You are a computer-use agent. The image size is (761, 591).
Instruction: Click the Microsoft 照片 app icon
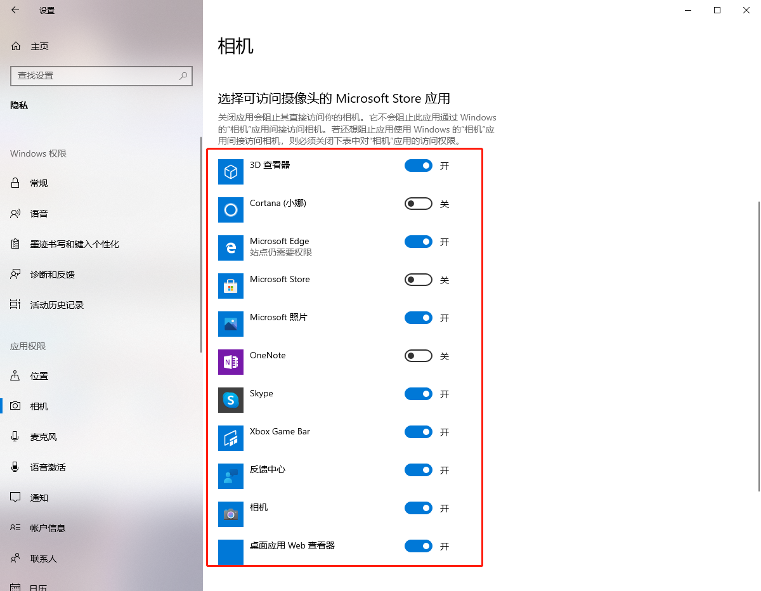point(230,324)
